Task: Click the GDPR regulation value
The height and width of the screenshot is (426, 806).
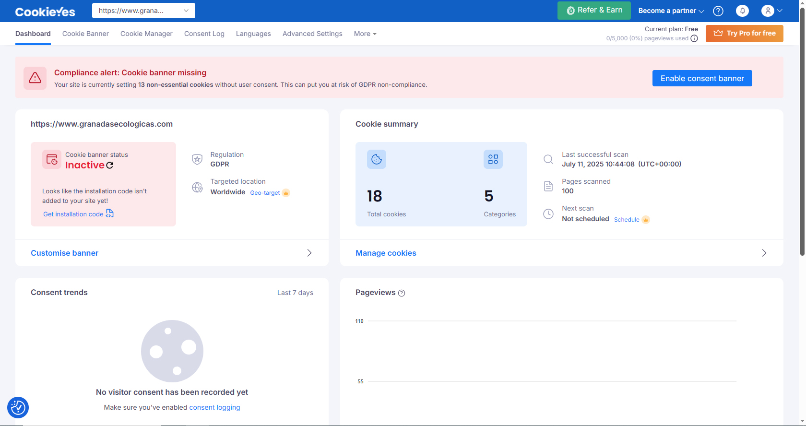Action: [x=220, y=164]
